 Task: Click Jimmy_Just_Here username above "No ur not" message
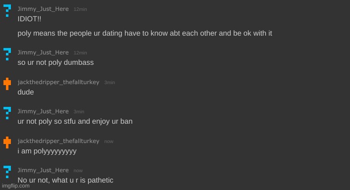point(43,170)
